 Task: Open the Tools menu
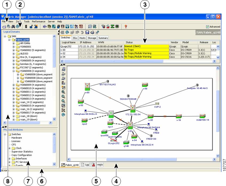27,21
